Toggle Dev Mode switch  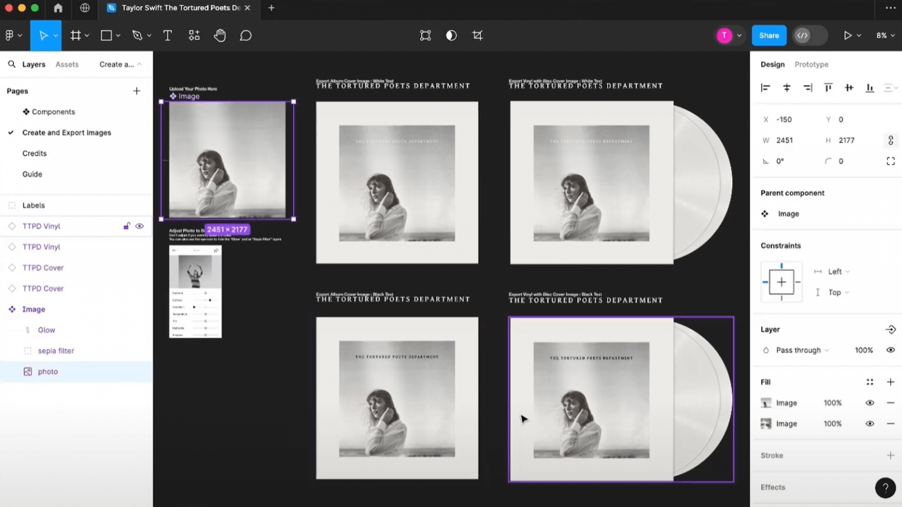pyautogui.click(x=809, y=36)
